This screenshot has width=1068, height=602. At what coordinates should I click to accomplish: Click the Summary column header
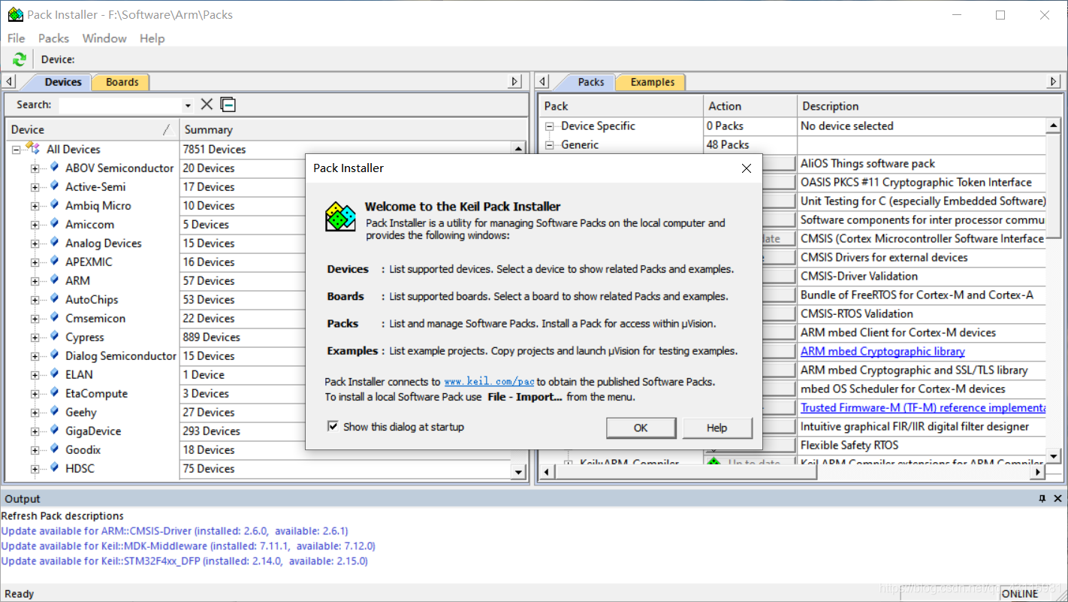[x=353, y=129]
